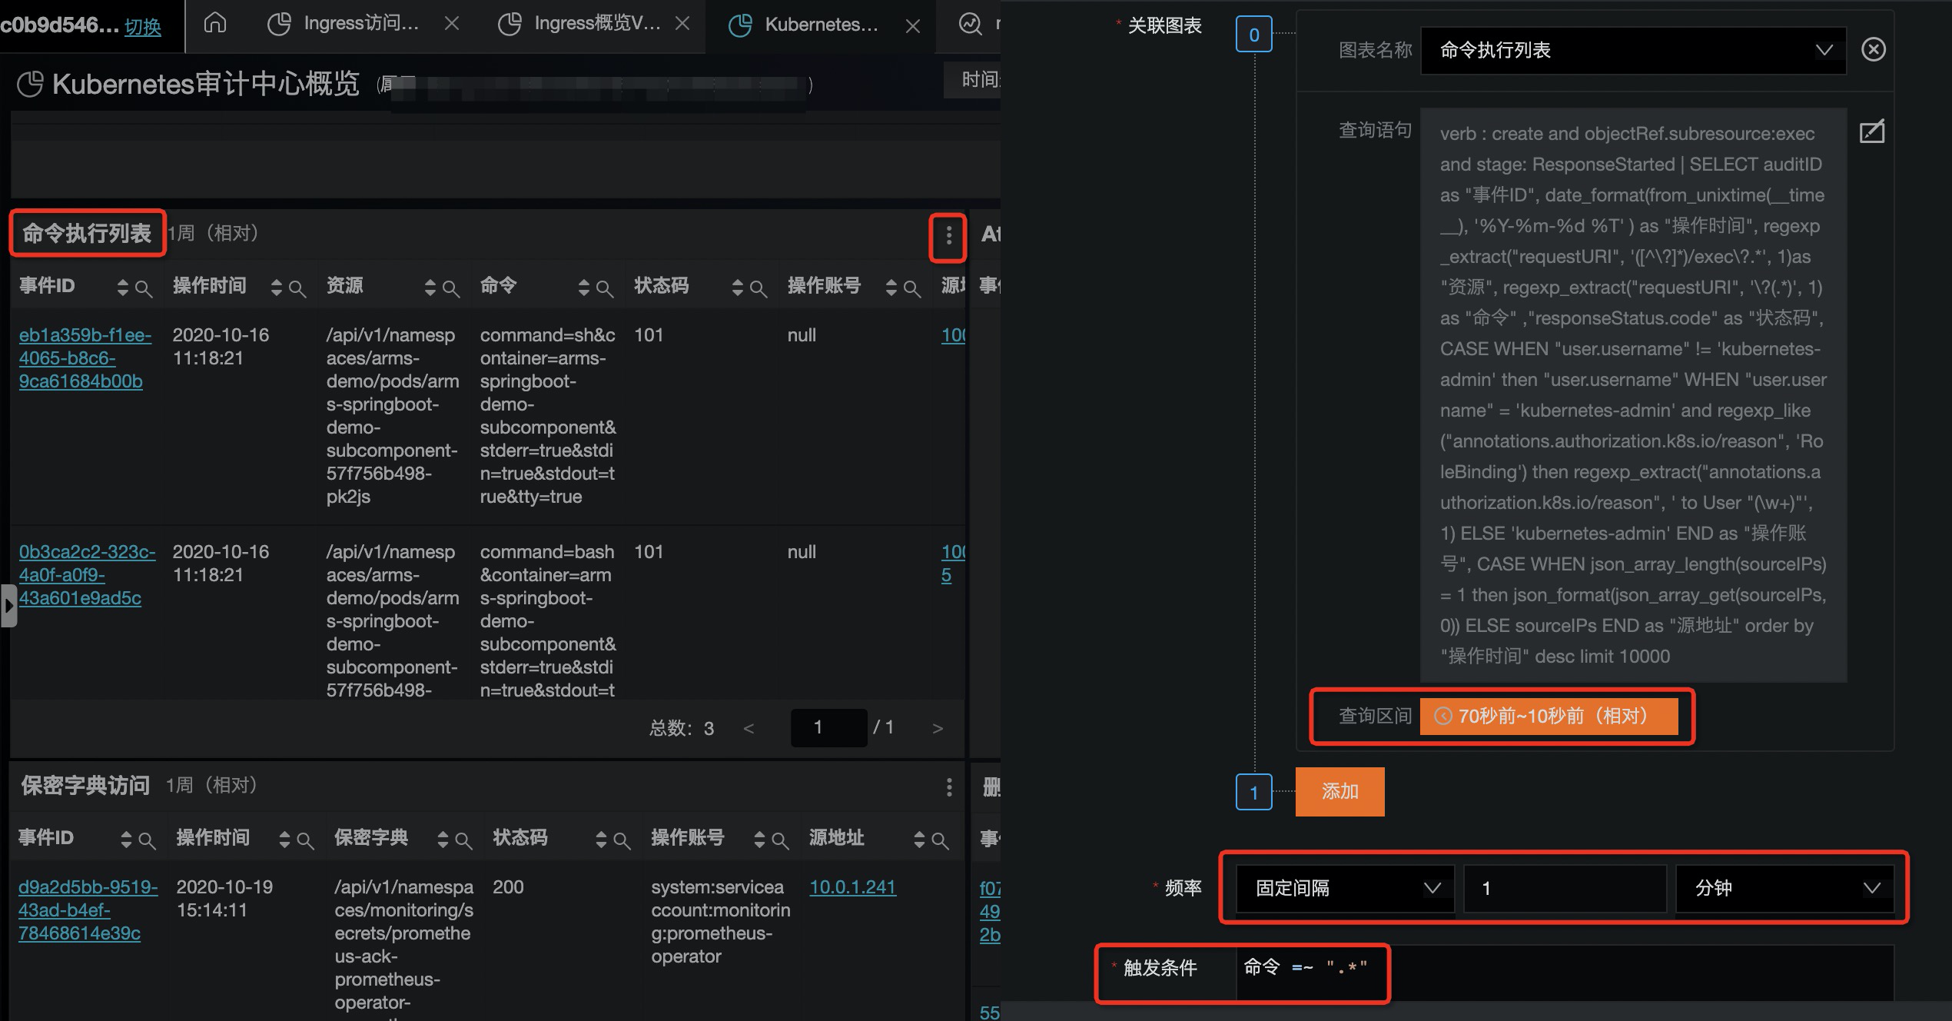Viewport: 1952px width, 1021px height.
Task: Click the orange 添加 button
Action: click(x=1340, y=791)
